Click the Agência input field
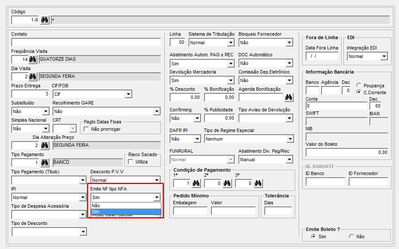The width and height of the screenshot is (399, 249). [x=331, y=91]
